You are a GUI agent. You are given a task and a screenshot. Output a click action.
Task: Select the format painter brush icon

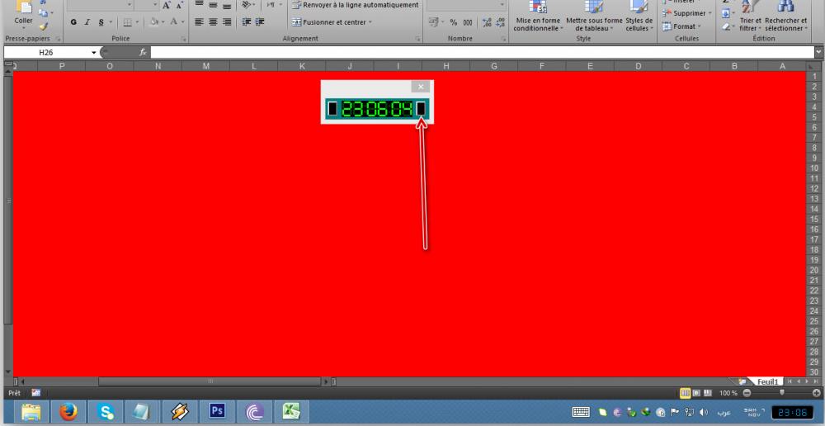44,26
